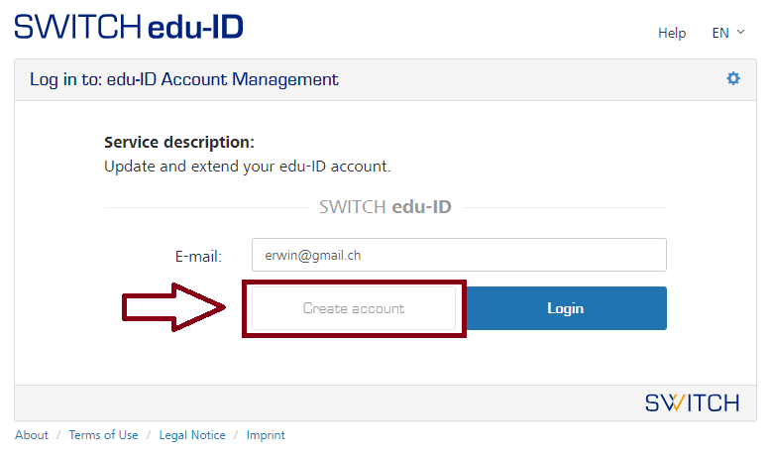The width and height of the screenshot is (768, 455).
Task: Open settings via the gear icon
Action: (733, 78)
